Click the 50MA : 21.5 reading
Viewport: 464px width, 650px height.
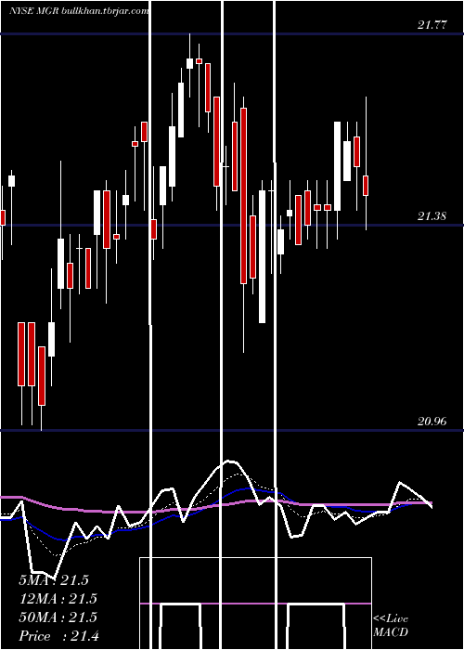[x=58, y=617]
